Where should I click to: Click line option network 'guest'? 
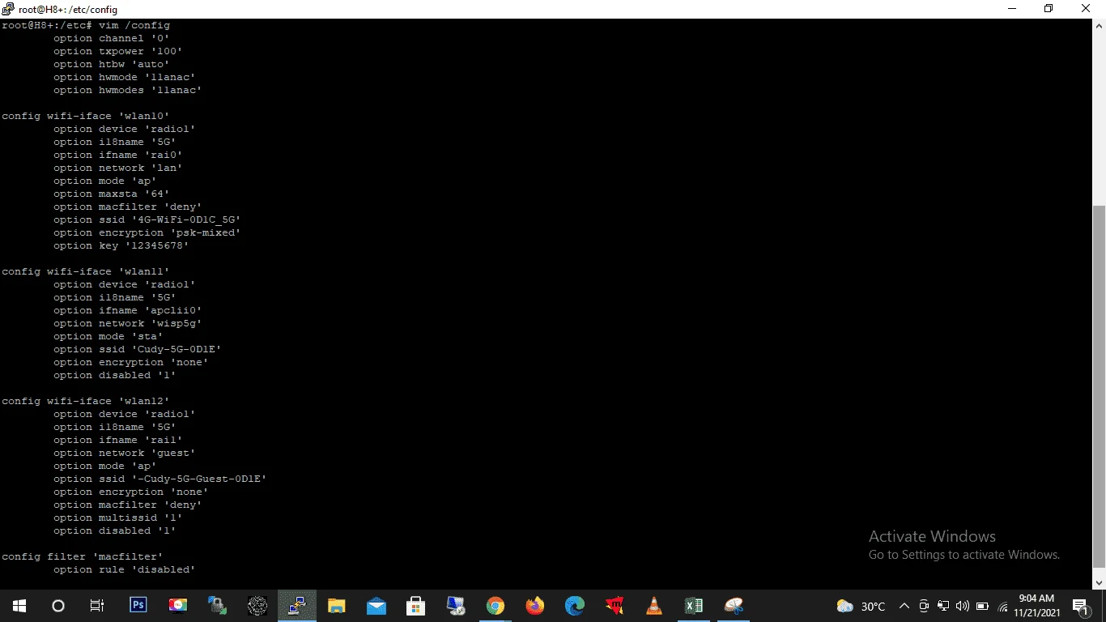[125, 453]
